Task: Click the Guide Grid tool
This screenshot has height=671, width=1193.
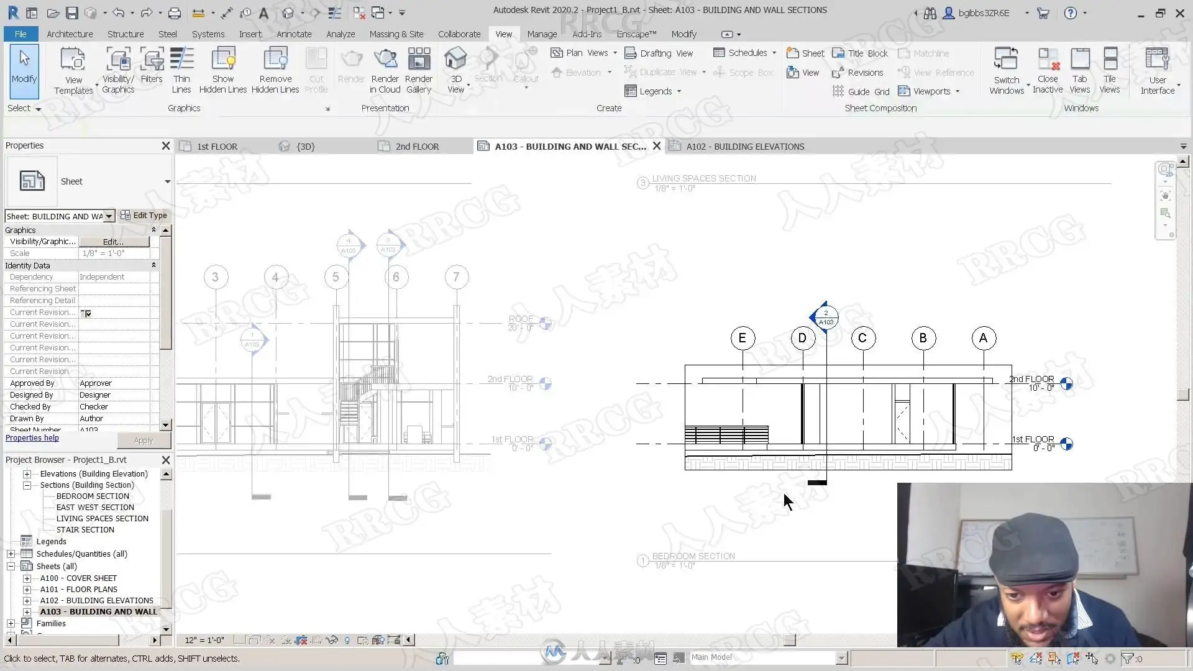Action: click(861, 91)
